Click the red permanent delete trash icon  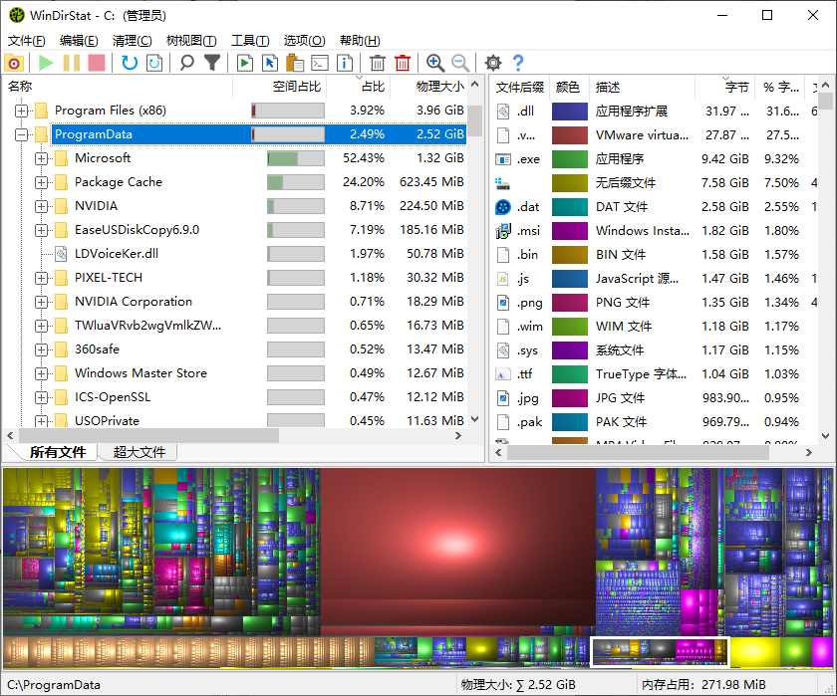(x=403, y=63)
